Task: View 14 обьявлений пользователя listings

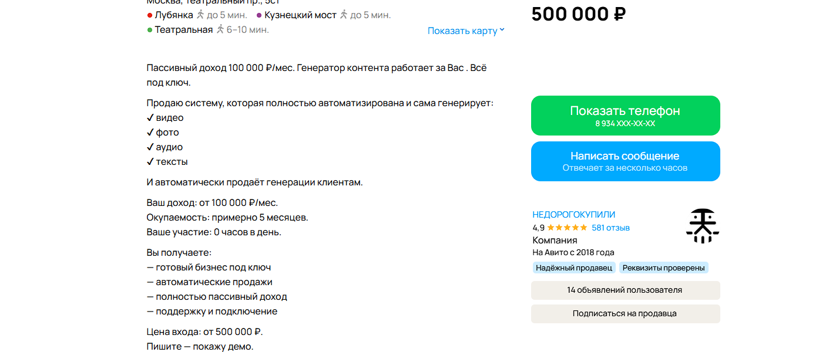Action: coord(625,290)
